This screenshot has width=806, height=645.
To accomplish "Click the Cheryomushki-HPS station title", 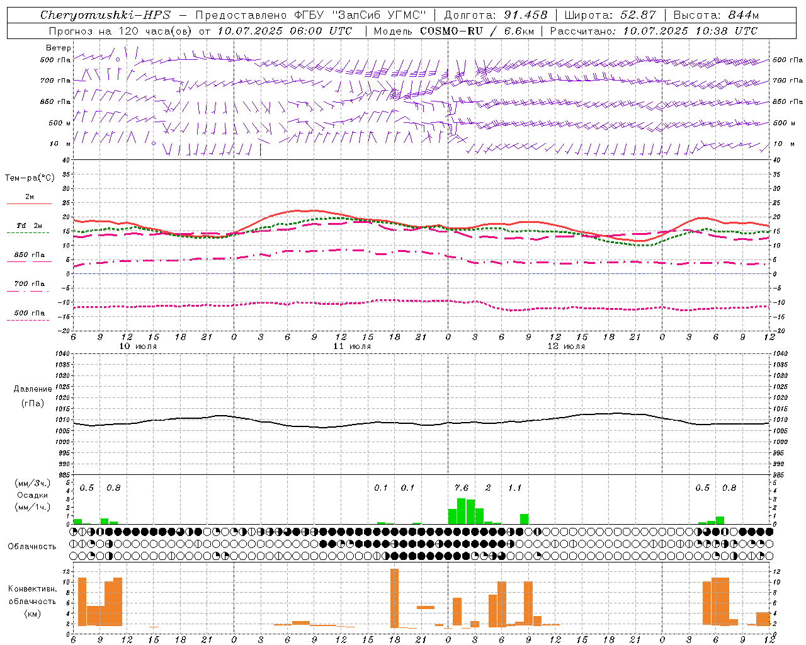I will pos(105,15).
